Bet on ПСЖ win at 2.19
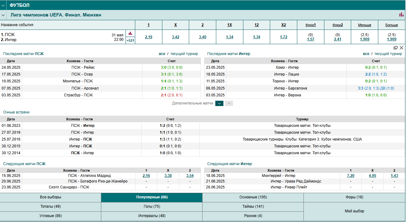406x222 pixels. pyautogui.click(x=149, y=37)
